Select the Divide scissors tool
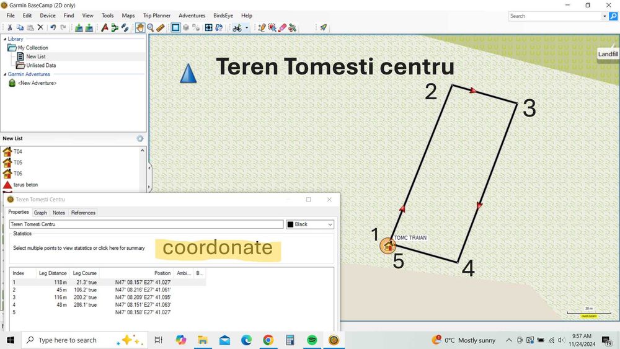 pos(293,28)
